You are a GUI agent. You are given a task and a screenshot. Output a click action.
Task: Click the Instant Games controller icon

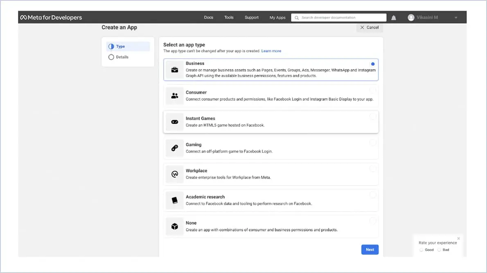(x=175, y=122)
